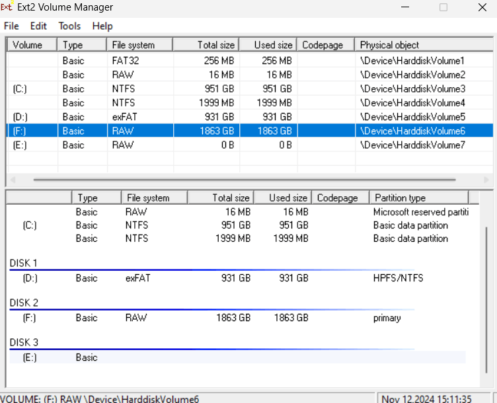Click the status bar date and time
The width and height of the screenshot is (497, 403).
click(426, 398)
